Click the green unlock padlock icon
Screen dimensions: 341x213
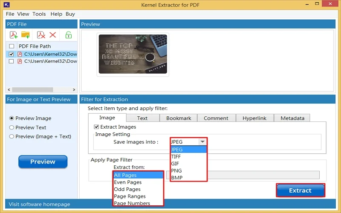point(69,35)
